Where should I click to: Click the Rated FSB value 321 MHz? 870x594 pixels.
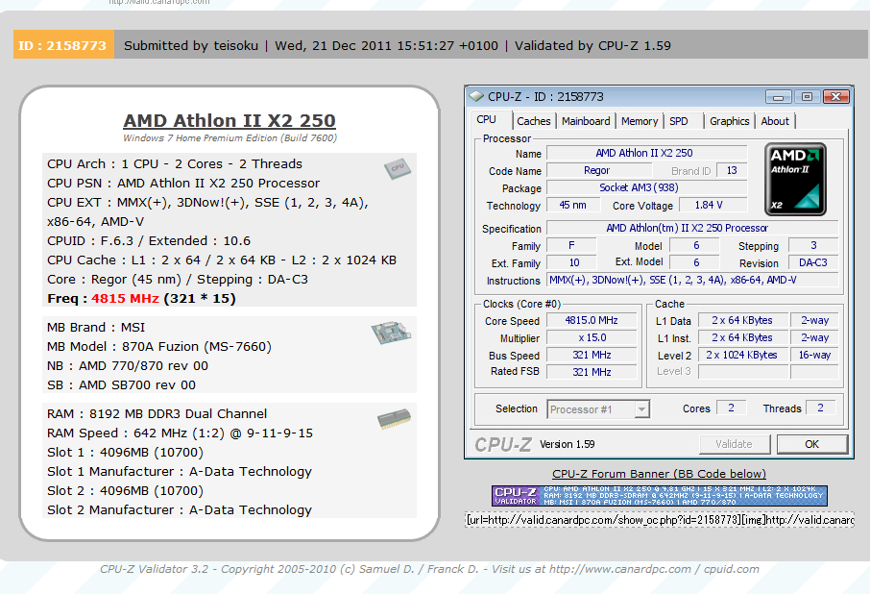592,372
